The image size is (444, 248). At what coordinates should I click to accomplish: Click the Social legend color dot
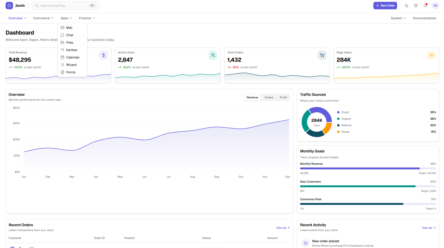(338, 132)
